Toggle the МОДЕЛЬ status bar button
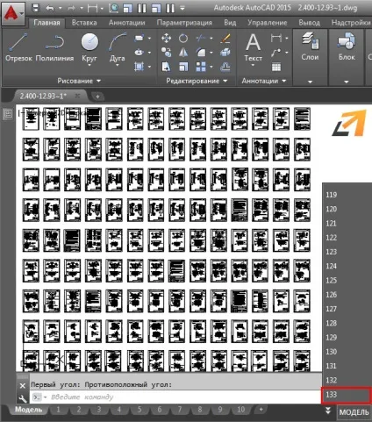Image resolution: width=372 pixels, height=422 pixels. pyautogui.click(x=354, y=412)
